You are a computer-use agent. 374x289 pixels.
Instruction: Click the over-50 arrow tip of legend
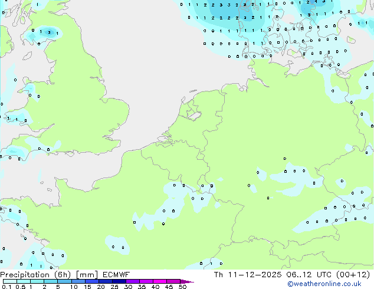[187, 281]
